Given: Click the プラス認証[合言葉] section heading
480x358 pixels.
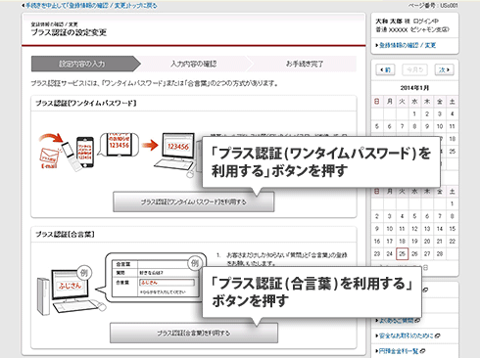Looking at the screenshot, I should [65, 234].
